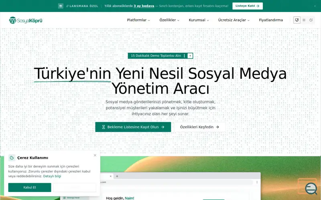Dismiss the top promo banner

tap(315, 6)
